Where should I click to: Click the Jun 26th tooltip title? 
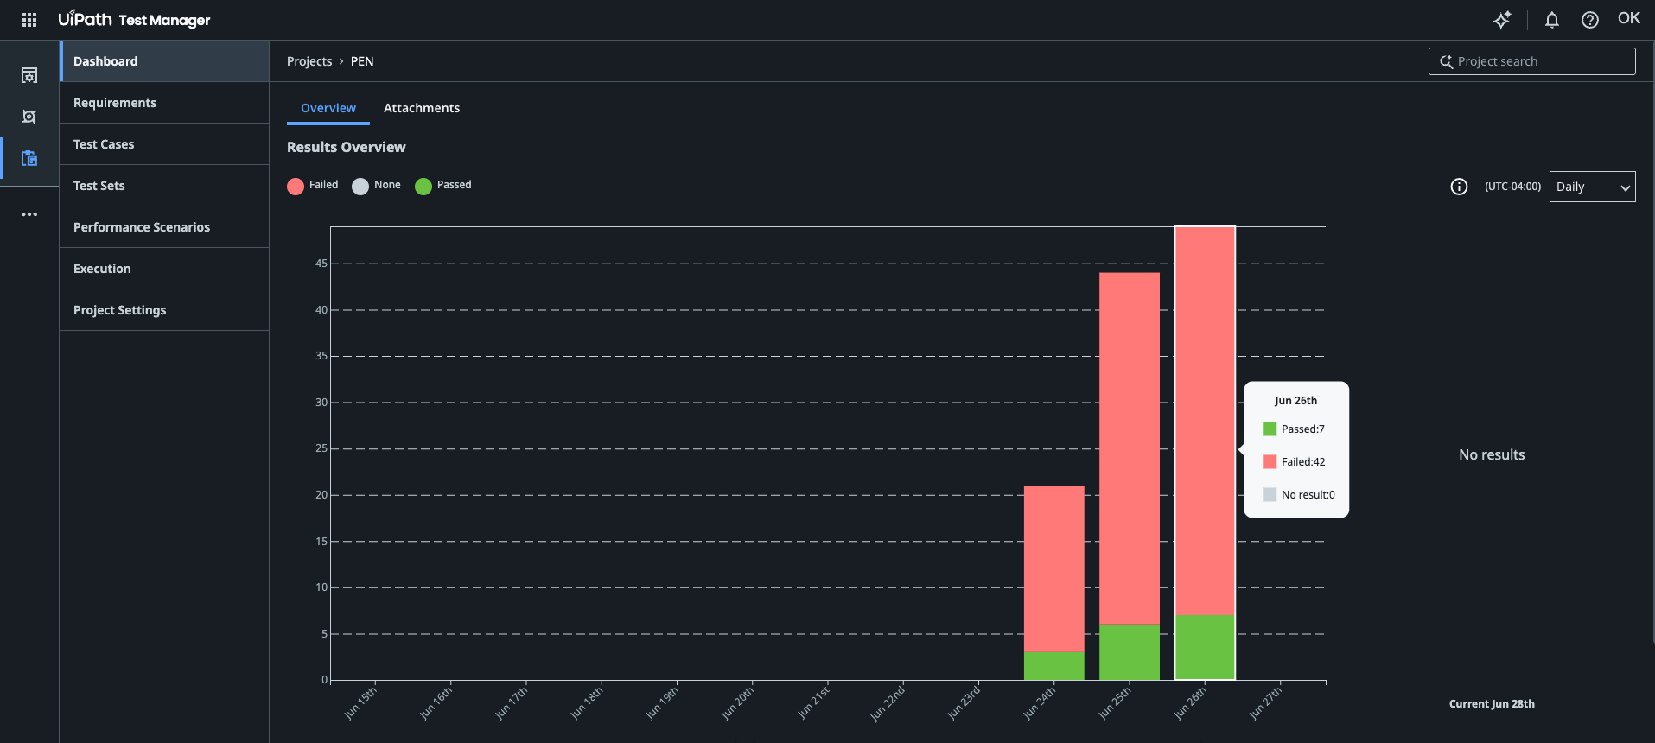point(1296,401)
